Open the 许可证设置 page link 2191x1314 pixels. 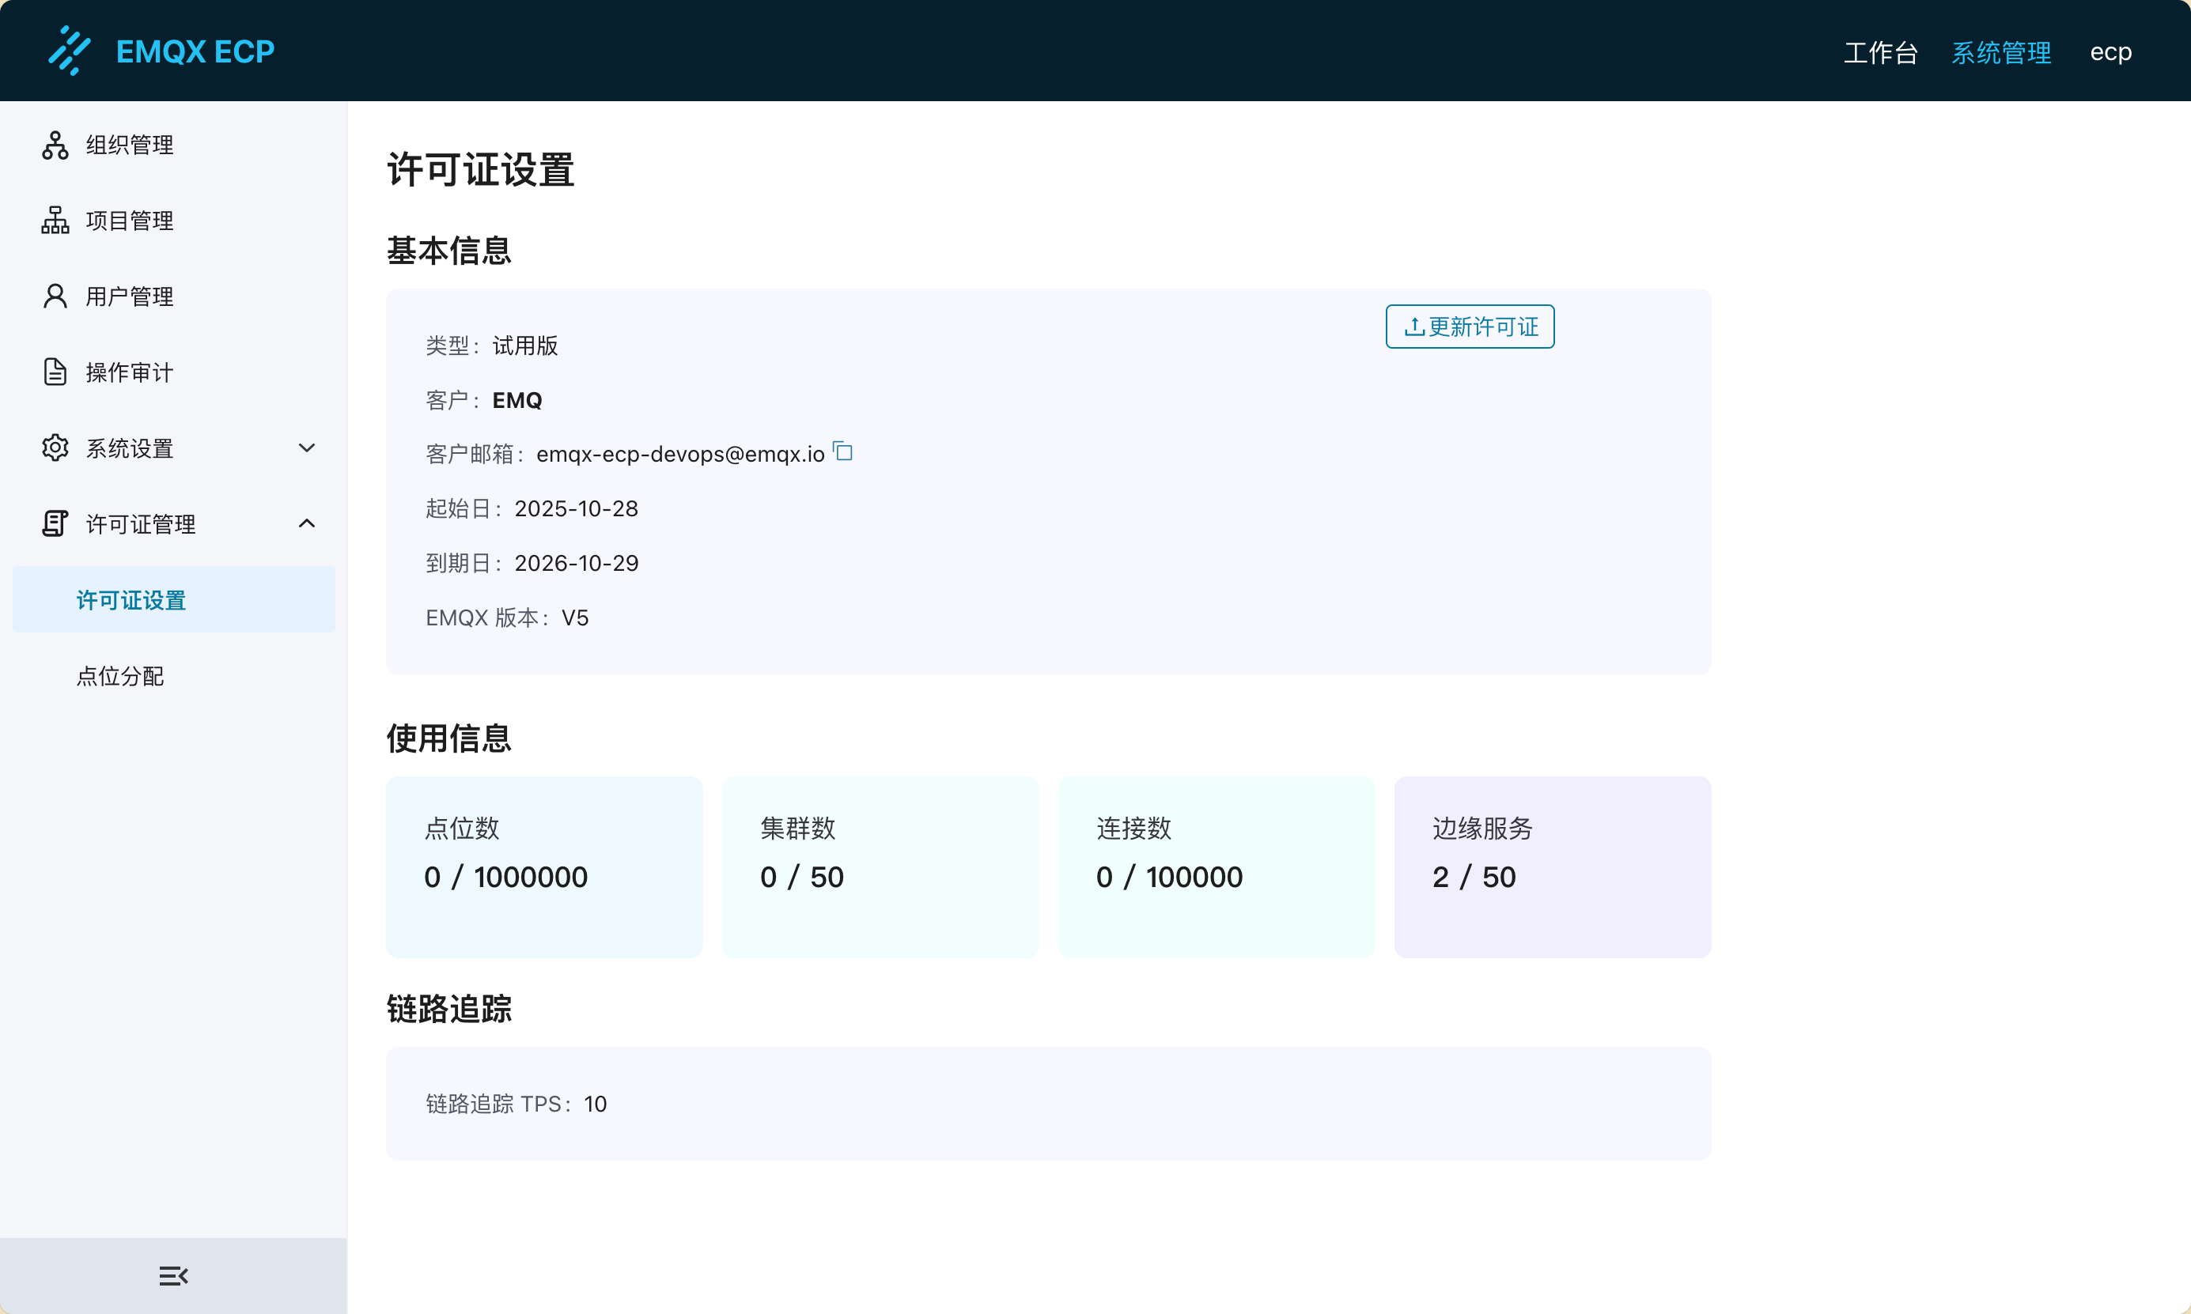[x=131, y=599]
